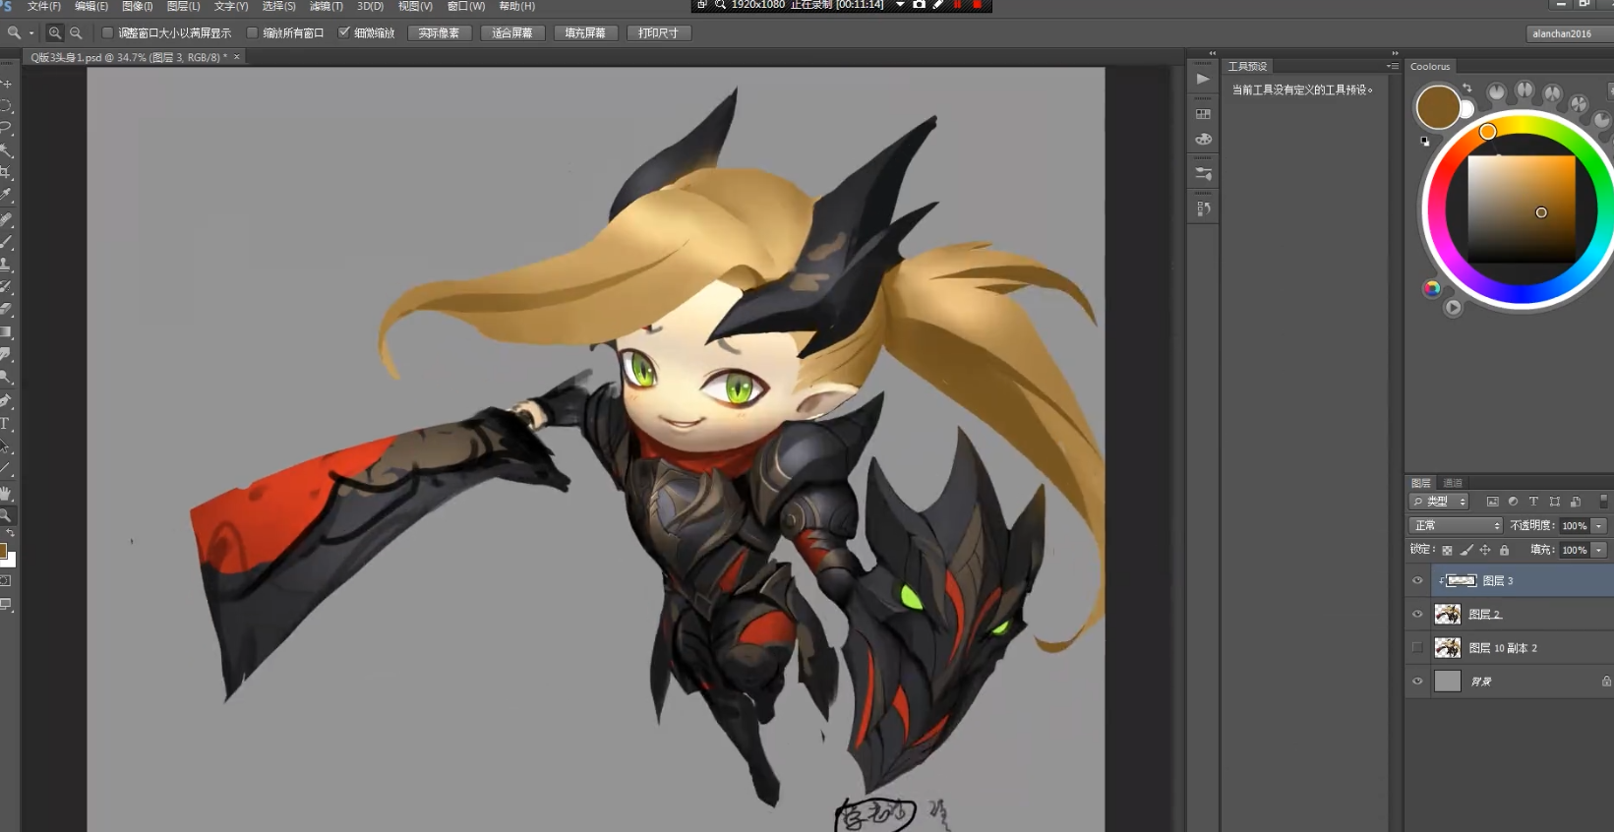Hide the 背景 layer eye
Screen dimensions: 1614x832
click(1417, 681)
